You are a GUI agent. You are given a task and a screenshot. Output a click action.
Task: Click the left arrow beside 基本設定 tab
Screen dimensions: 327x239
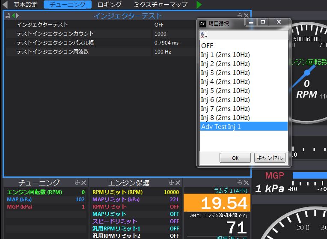[5, 4]
